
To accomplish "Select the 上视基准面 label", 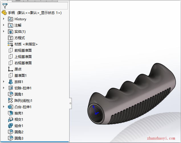I will click(x=23, y=57).
